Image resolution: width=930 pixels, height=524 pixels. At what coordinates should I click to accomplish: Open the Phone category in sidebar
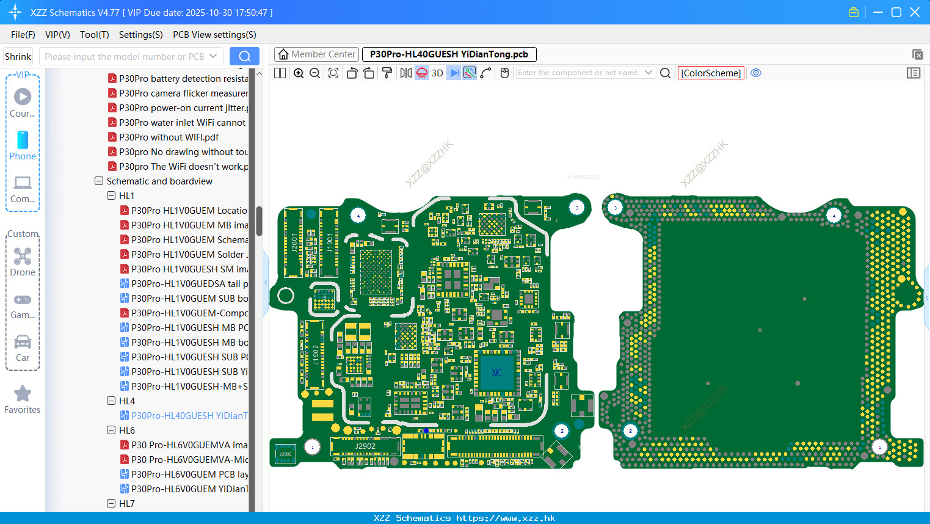[23, 146]
